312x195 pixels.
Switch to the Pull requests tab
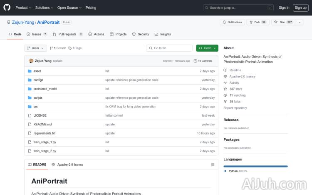68,34
